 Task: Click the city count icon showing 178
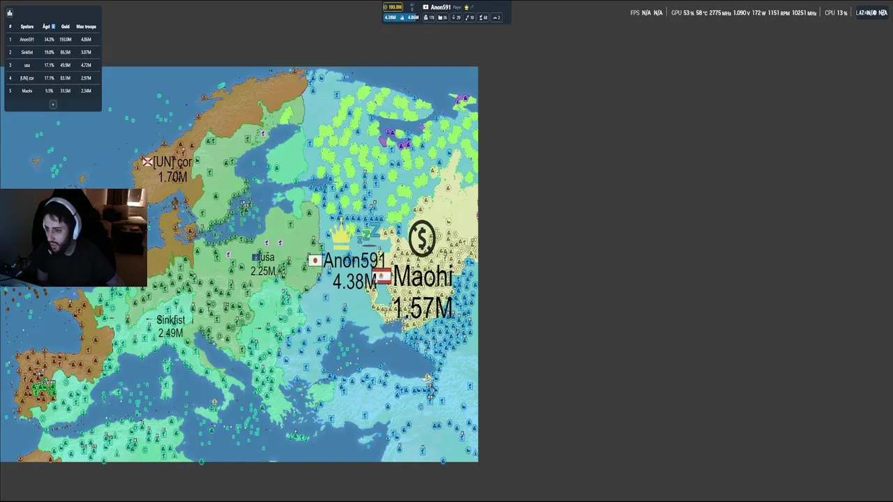(x=429, y=17)
